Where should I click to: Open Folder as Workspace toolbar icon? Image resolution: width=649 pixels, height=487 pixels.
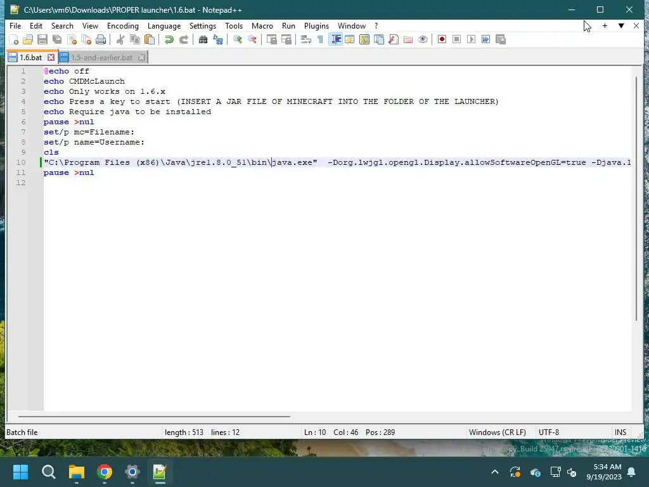click(408, 39)
